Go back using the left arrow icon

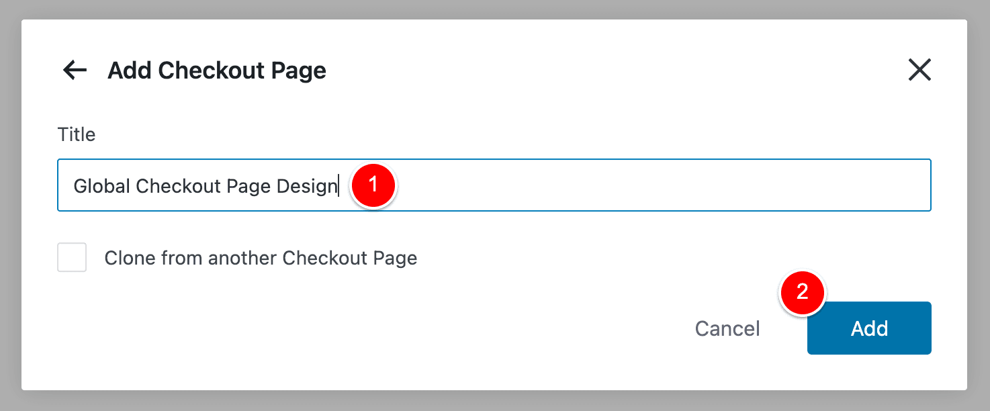75,70
